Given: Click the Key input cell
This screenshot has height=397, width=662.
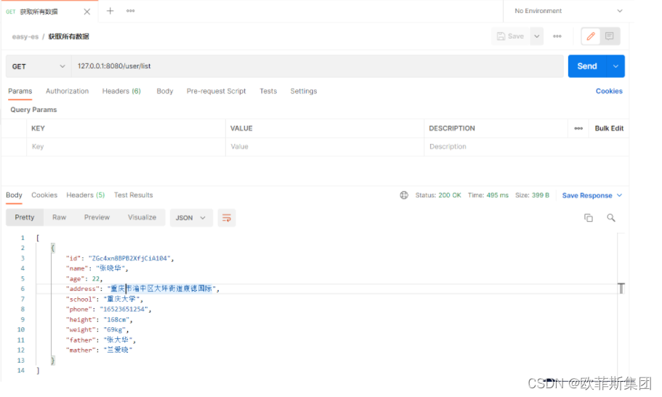Looking at the screenshot, I should 126,147.
